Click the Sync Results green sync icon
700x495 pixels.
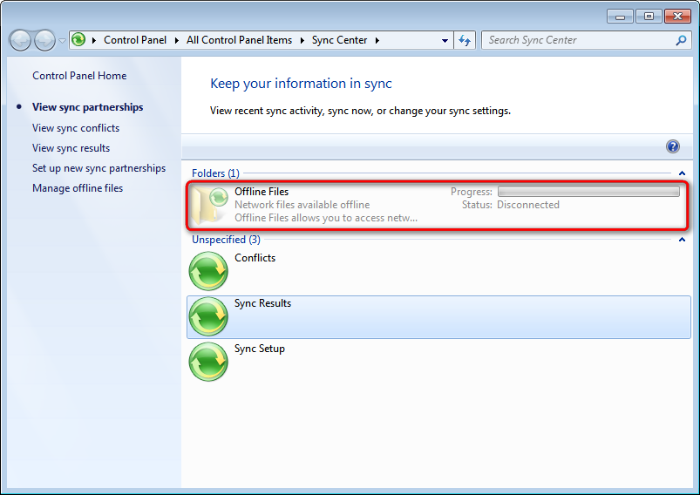[208, 316]
